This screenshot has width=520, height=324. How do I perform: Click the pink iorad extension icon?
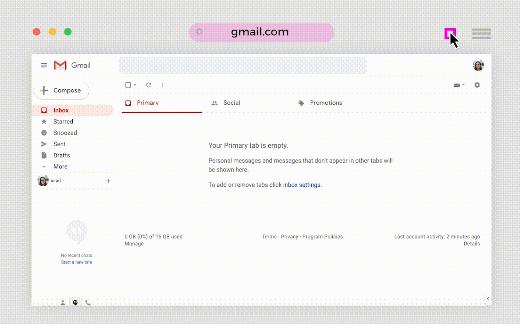pyautogui.click(x=450, y=34)
